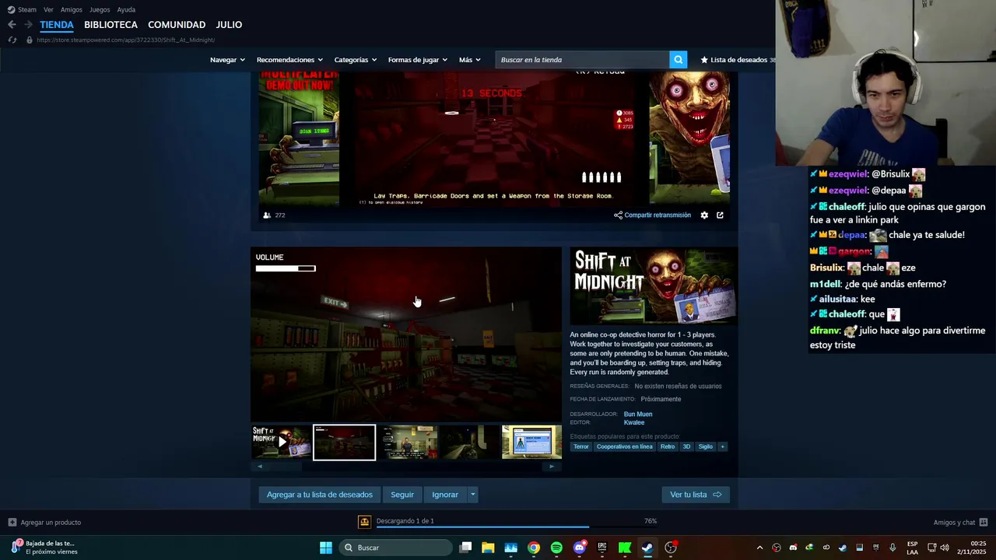Open broadcast settings gear icon
The width and height of the screenshot is (996, 560).
click(x=704, y=215)
